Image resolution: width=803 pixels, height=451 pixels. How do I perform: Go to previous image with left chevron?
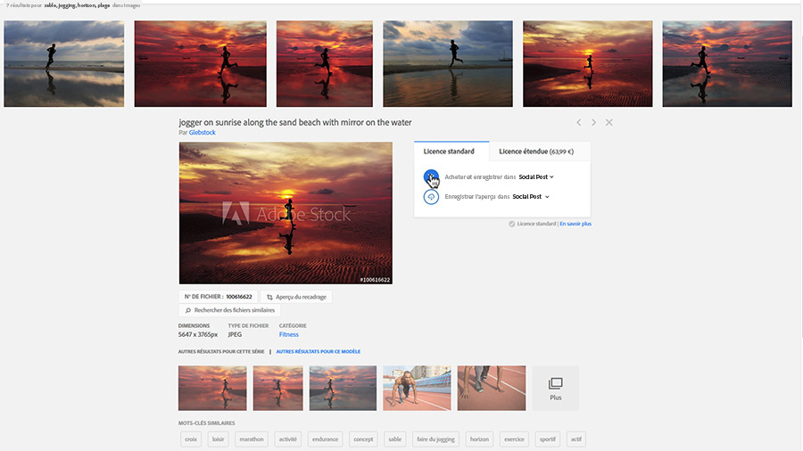pos(579,122)
